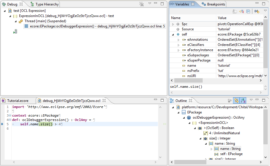270x166 pixels.
Task: Toggle Link with Editor in Outline toolbar
Action: (236, 100)
